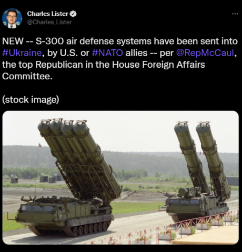
Task: Click the small flag in the photo background
Action: [40, 145]
